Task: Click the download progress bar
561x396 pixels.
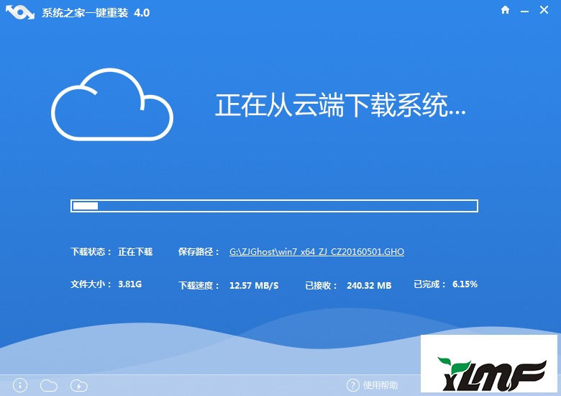Action: tap(274, 206)
